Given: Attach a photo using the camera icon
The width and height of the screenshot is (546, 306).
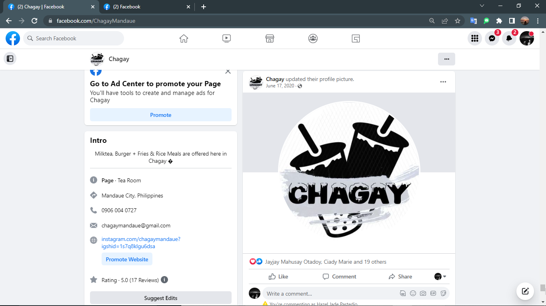Looking at the screenshot, I should [x=423, y=294].
